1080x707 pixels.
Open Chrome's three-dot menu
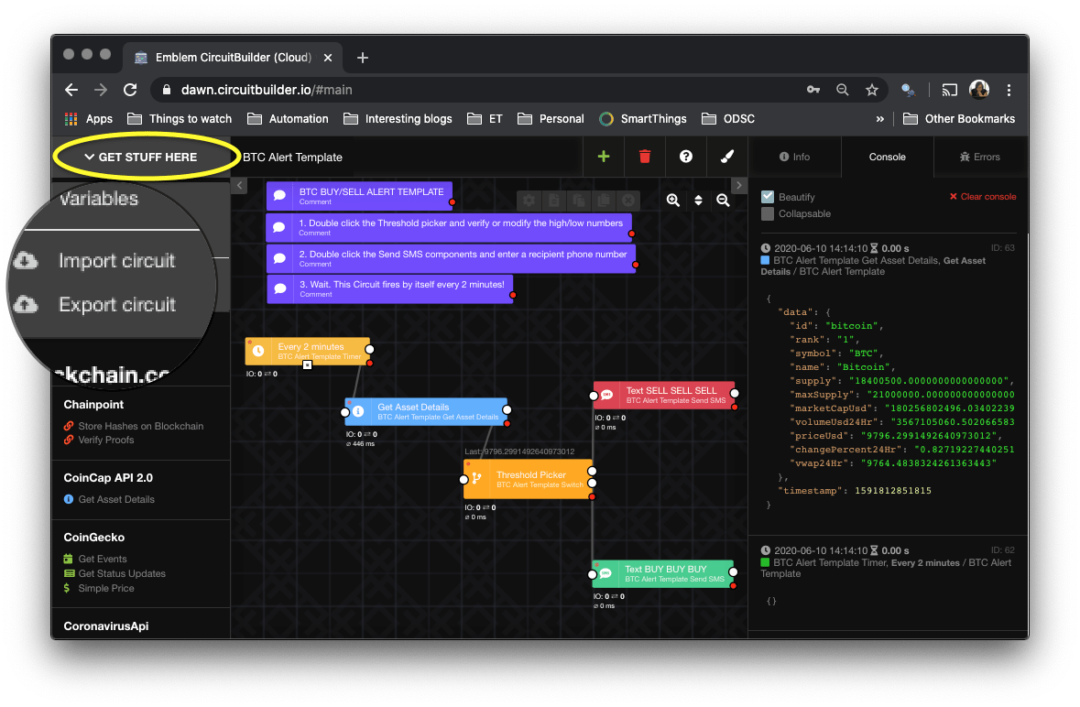[1009, 90]
